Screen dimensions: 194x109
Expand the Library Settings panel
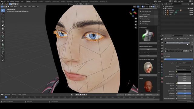(x=145, y=19)
